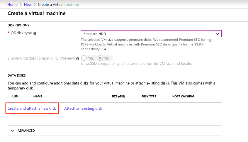Click the info icon beside Ultra SSD compatibility
Screen dimensions: 248x142
(78, 59)
